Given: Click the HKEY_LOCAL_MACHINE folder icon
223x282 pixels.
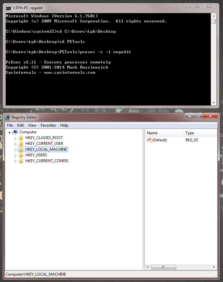Looking at the screenshot, I should click(21, 149).
